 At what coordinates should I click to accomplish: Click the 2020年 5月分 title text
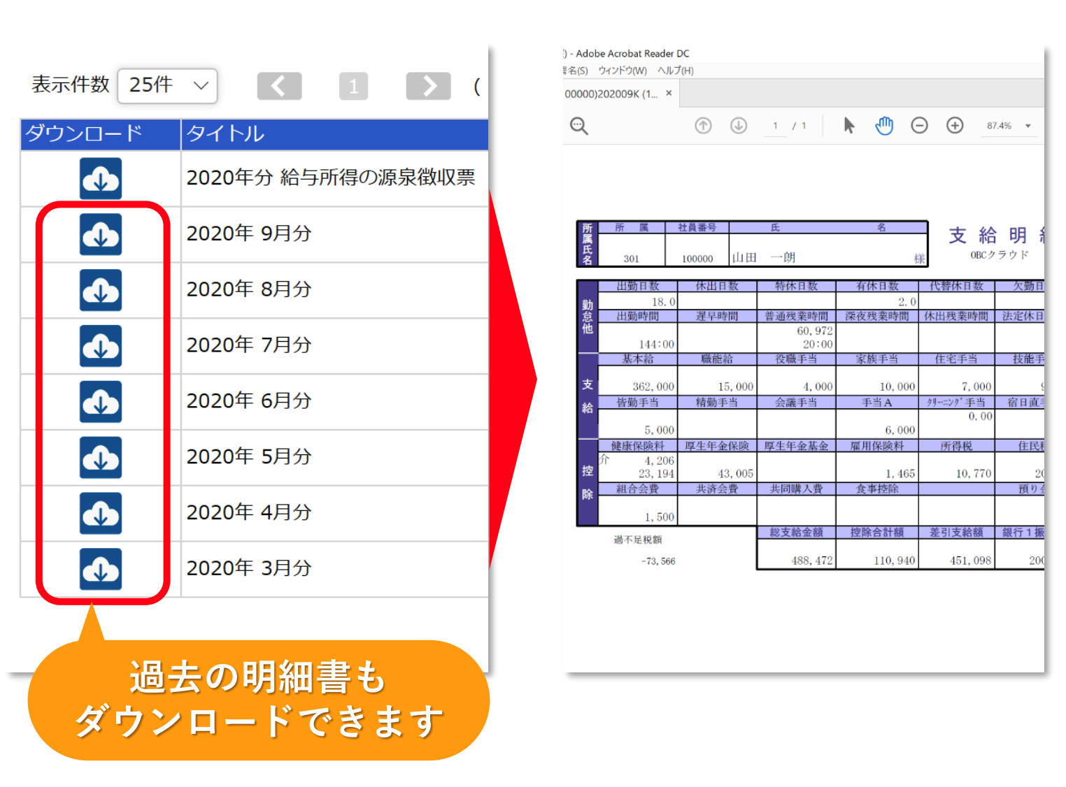coord(249,457)
